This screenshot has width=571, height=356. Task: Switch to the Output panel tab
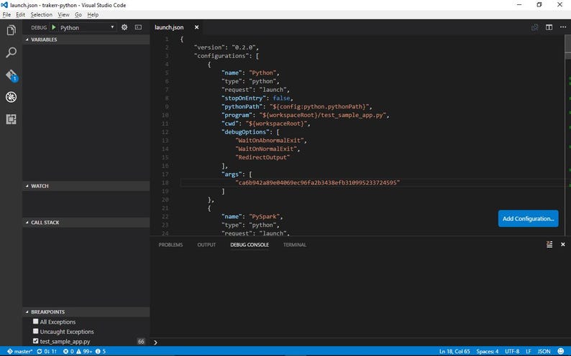pyautogui.click(x=206, y=245)
